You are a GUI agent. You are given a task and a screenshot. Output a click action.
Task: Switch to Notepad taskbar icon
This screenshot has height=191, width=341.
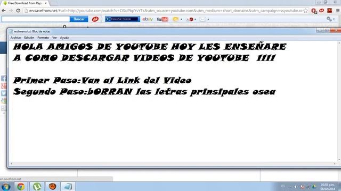(x=68, y=186)
